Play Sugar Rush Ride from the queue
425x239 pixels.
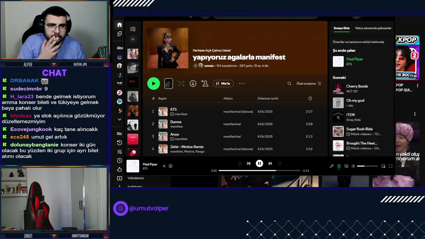tap(362, 131)
